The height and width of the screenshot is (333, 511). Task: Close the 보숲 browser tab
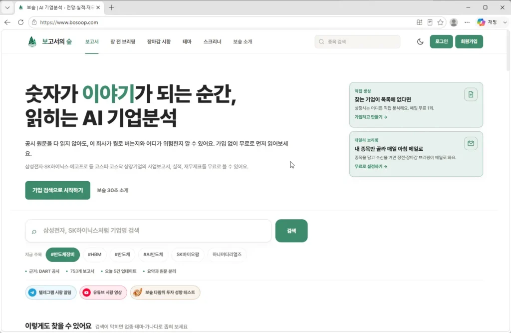pyautogui.click(x=98, y=7)
